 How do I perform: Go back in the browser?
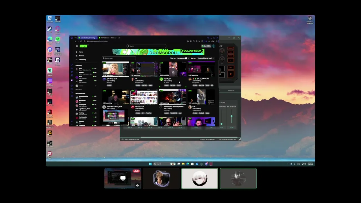(75, 41)
